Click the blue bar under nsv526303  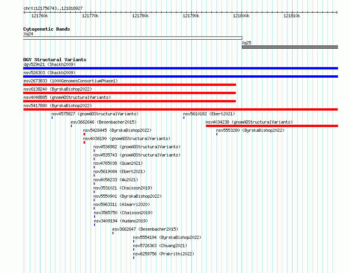click(x=180, y=76)
